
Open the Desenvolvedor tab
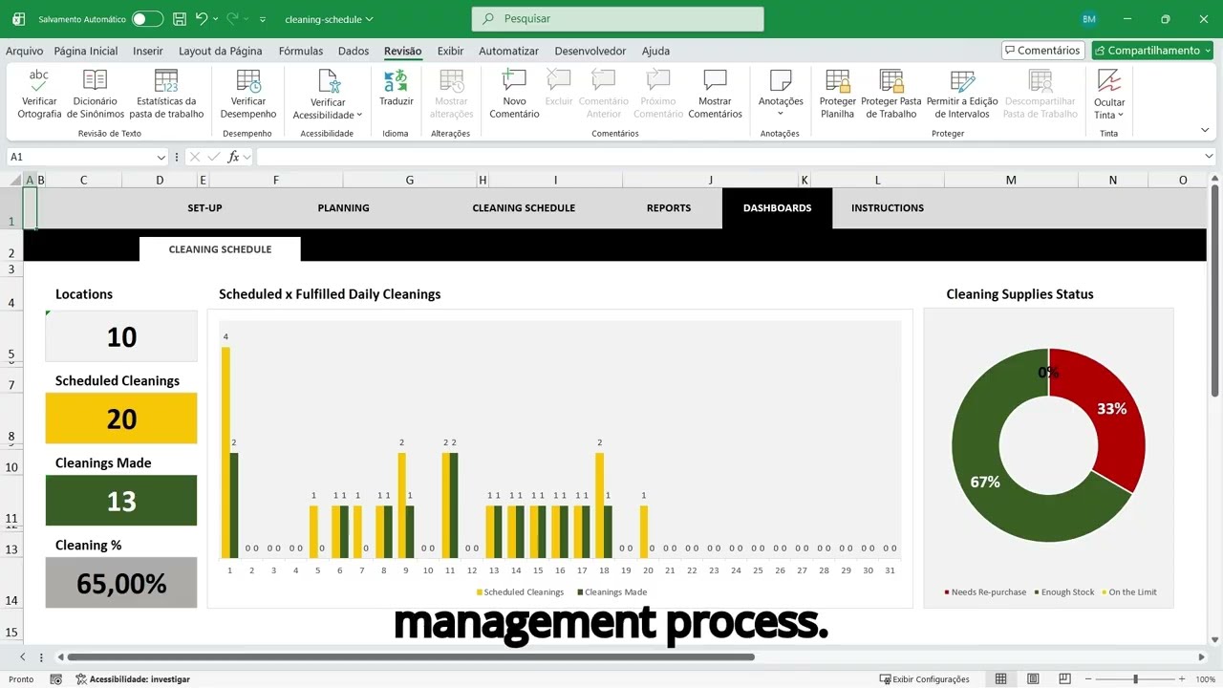(590, 51)
